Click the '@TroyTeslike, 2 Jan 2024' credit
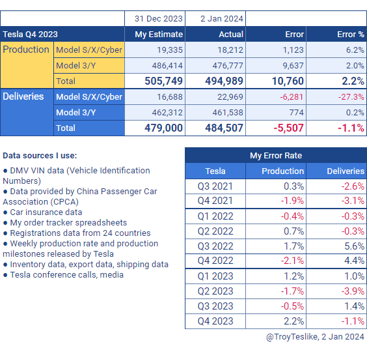 coord(316,337)
